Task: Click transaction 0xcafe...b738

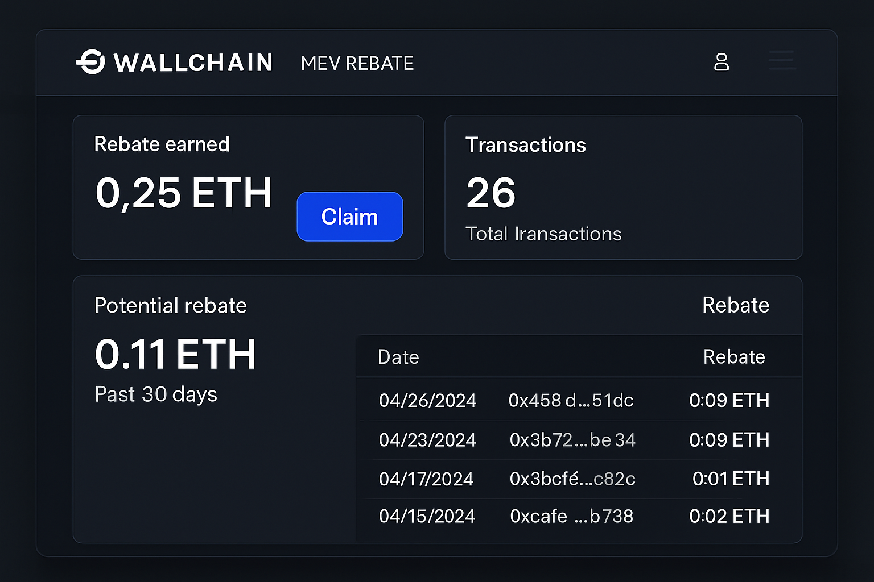Action: click(571, 516)
